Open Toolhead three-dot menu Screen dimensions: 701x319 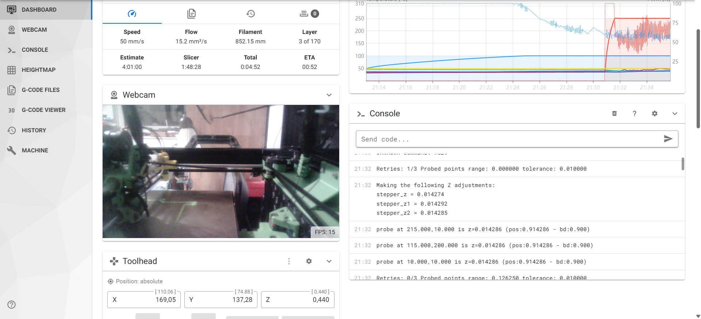point(289,261)
